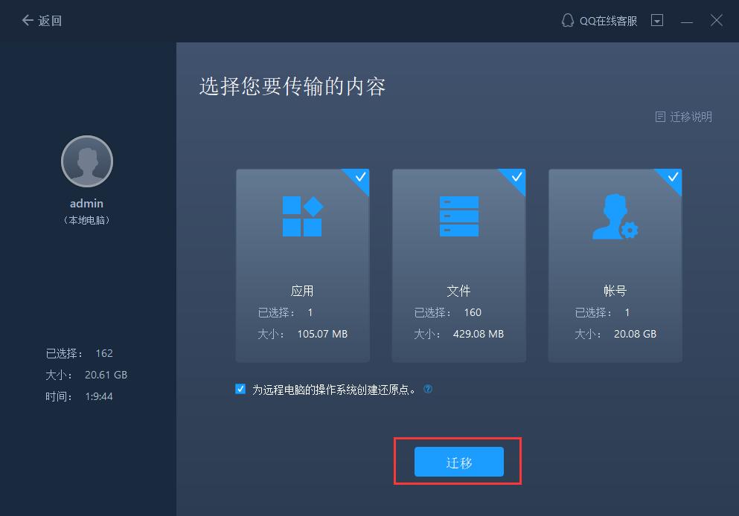Viewport: 739px width, 516px height.
Task: Click the 文件 file server icon
Action: click(x=458, y=216)
